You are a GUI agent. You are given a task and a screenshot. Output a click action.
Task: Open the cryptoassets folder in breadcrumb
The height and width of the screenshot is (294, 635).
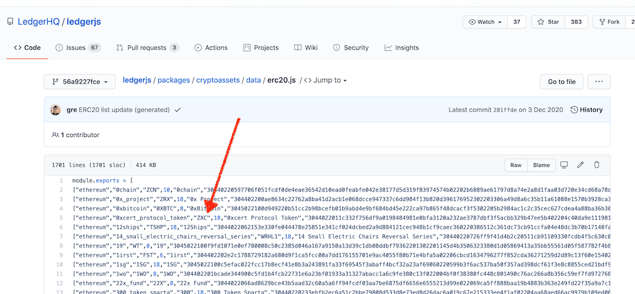pyautogui.click(x=218, y=80)
